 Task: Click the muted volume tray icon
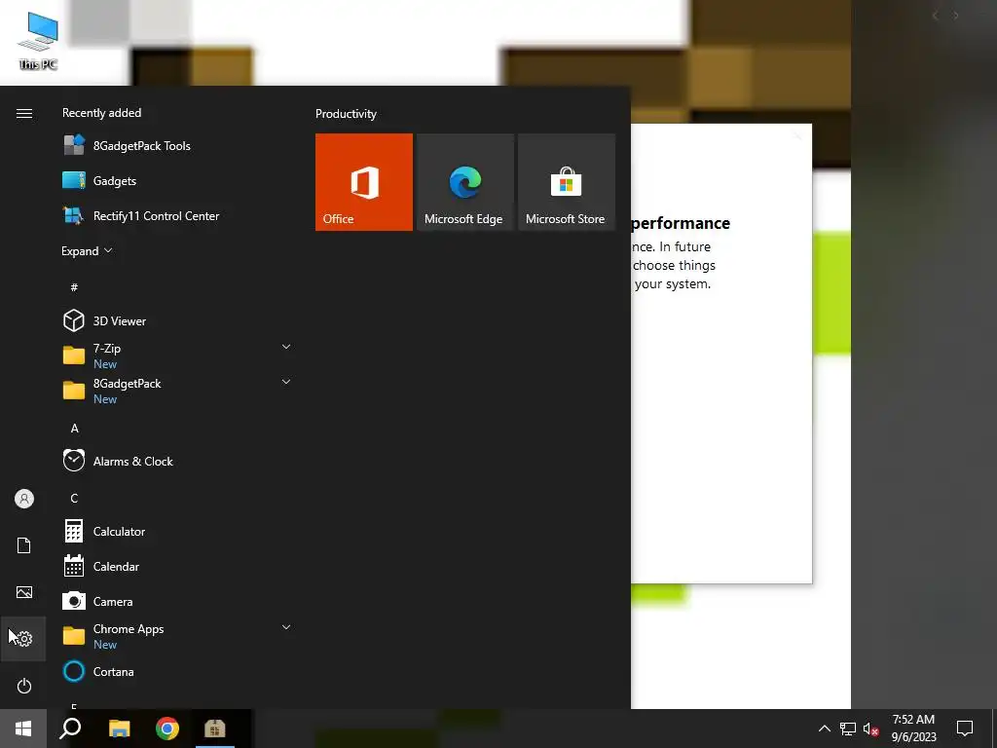point(870,729)
